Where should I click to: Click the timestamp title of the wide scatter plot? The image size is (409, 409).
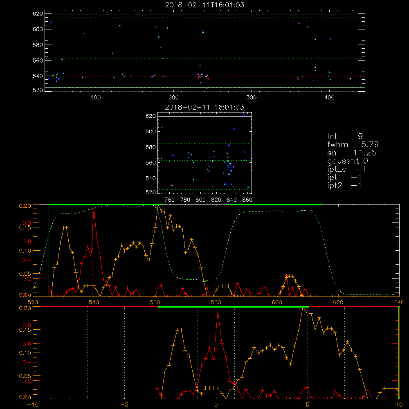tap(205, 5)
